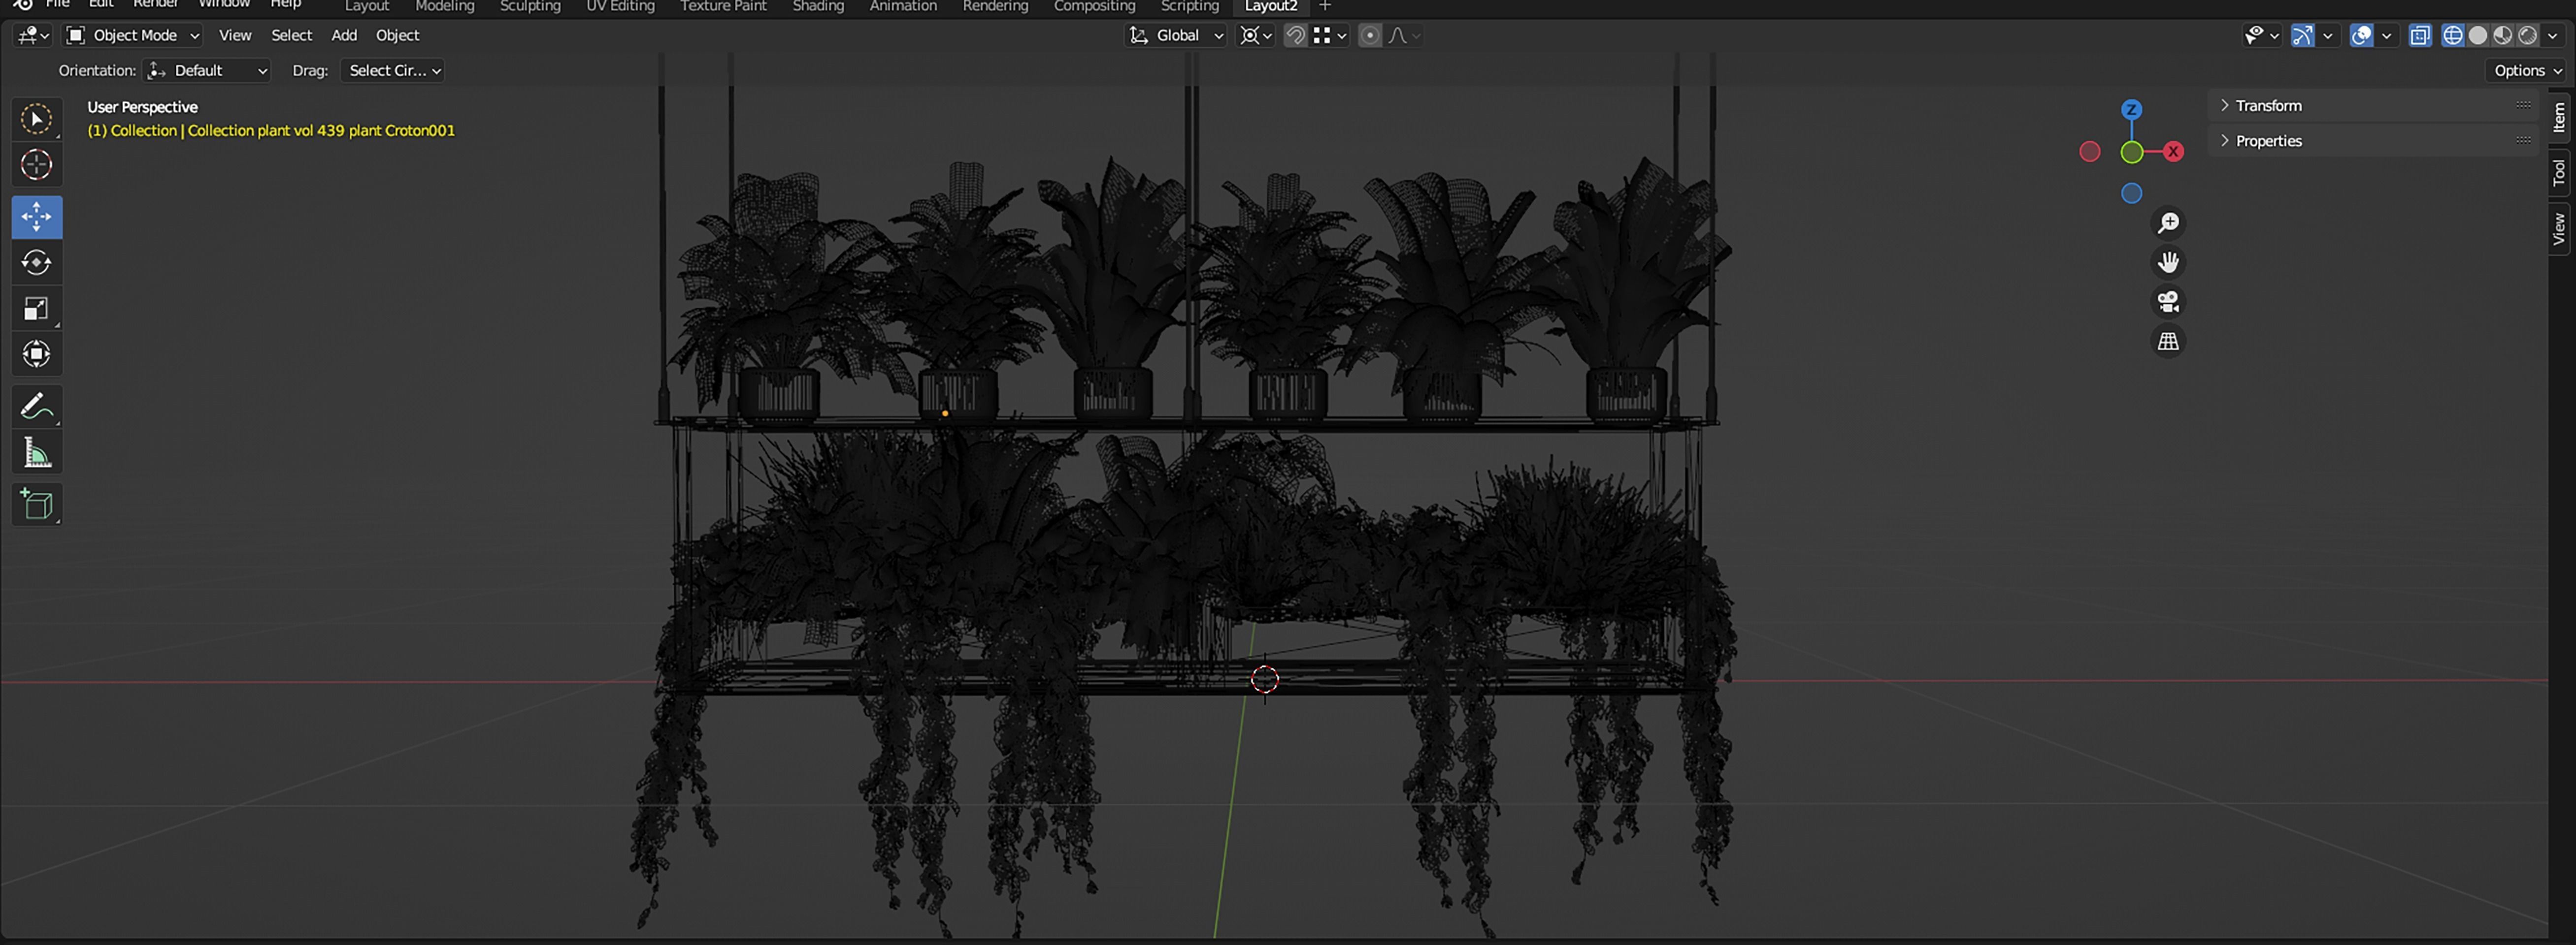
Task: Activate the 3D Cursor tool
Action: click(37, 165)
